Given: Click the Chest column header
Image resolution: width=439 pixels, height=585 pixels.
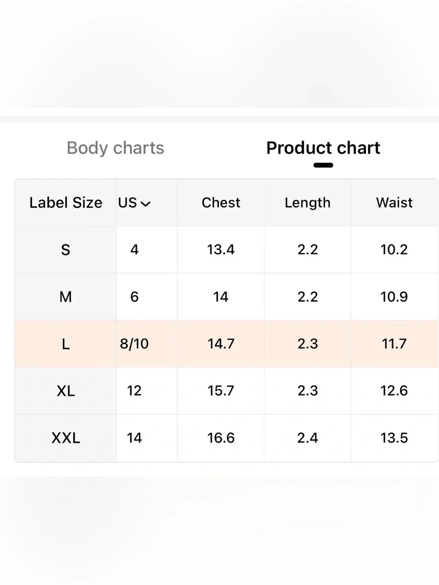Looking at the screenshot, I should (x=221, y=203).
